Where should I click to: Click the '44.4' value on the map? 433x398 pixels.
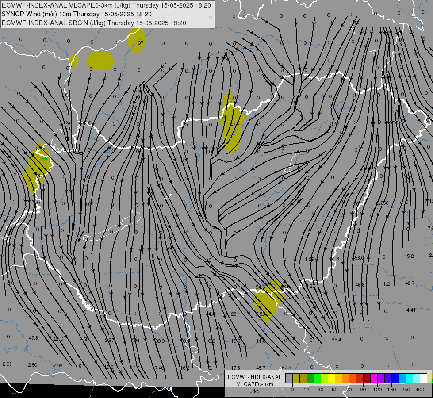click(x=210, y=314)
